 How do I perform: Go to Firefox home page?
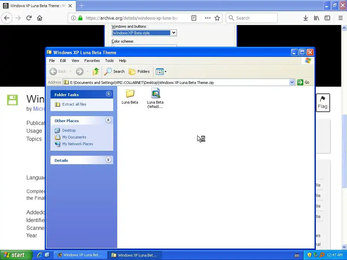40,18
